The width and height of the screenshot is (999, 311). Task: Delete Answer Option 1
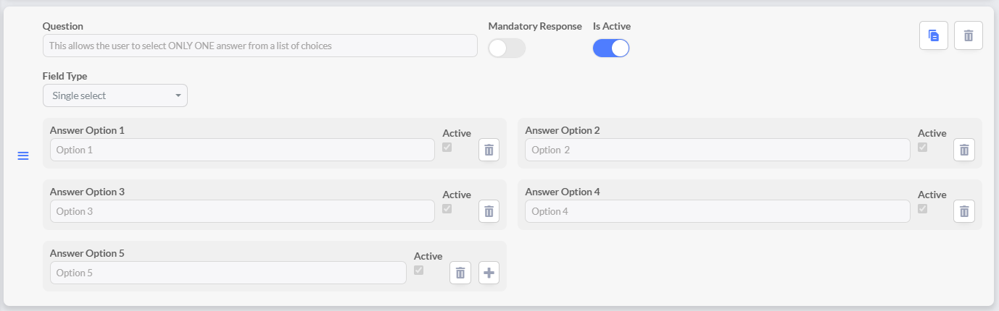point(489,150)
